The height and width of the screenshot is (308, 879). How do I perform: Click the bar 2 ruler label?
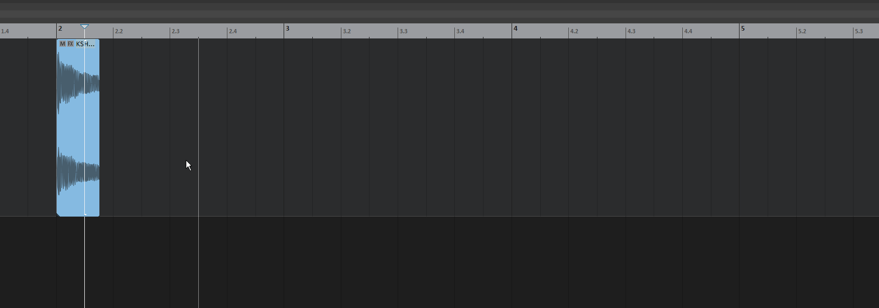(x=60, y=29)
